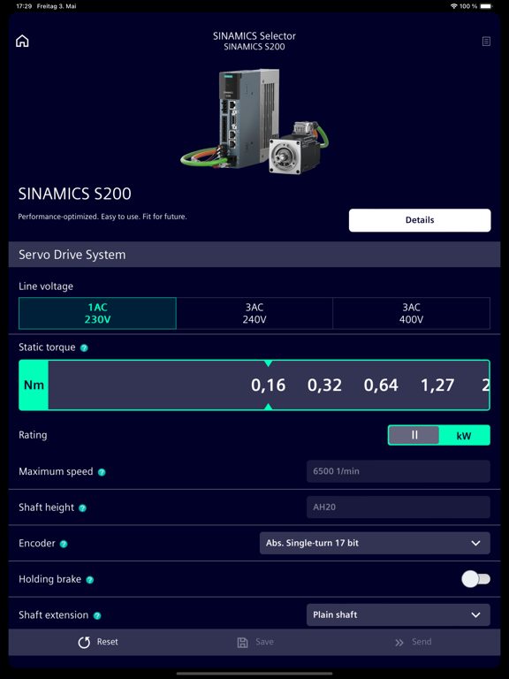509x679 pixels.
Task: Select line voltage 3AC 240V
Action: pyautogui.click(x=254, y=314)
